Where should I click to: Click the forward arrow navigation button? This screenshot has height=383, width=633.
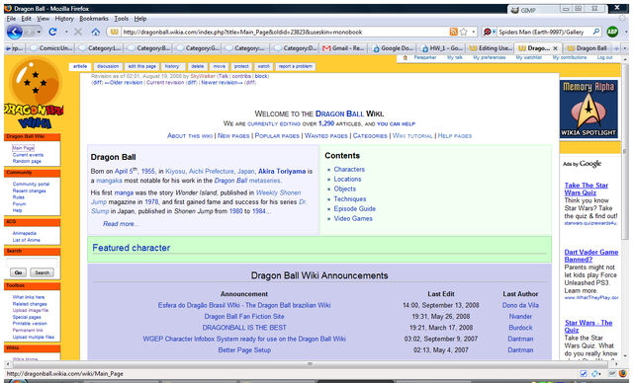click(30, 32)
